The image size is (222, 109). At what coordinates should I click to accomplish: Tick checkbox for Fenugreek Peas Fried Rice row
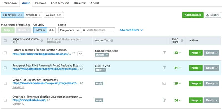coord(5,68)
